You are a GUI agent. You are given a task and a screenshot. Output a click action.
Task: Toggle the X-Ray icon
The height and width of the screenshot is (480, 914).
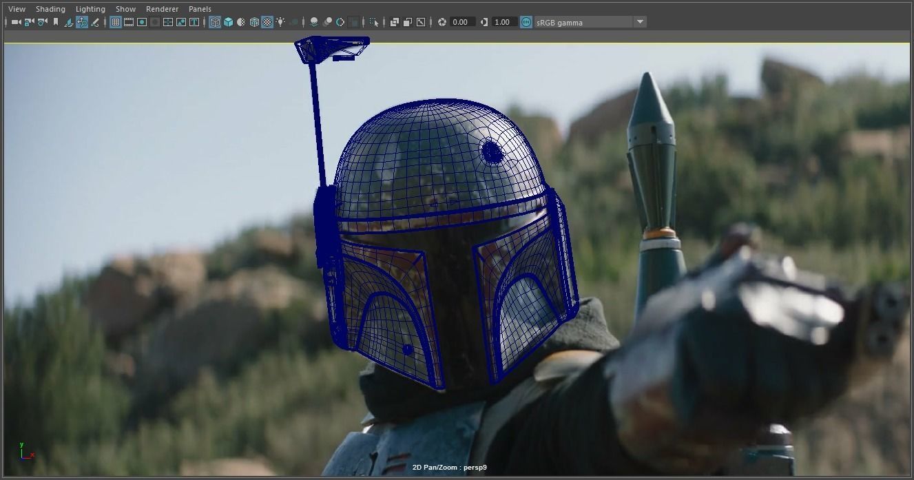click(x=394, y=22)
